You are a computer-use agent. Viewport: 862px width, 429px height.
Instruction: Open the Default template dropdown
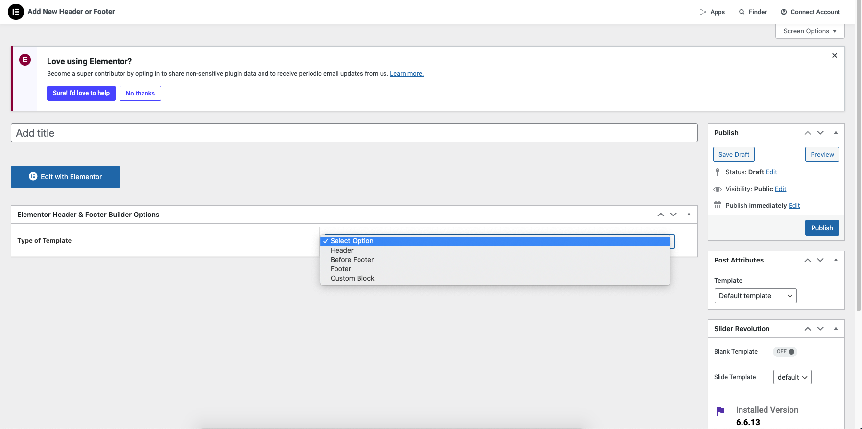coord(755,296)
